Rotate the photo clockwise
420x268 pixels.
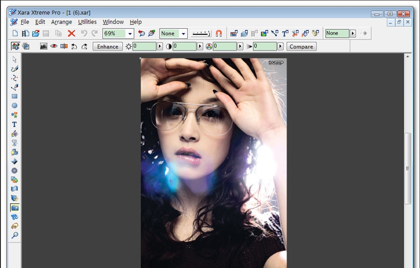(x=84, y=46)
